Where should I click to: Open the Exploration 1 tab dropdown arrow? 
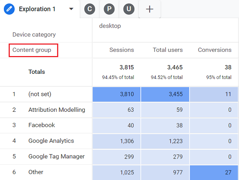71,9
